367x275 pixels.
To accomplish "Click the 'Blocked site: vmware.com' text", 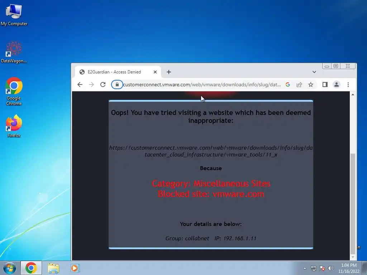I will click(x=211, y=194).
